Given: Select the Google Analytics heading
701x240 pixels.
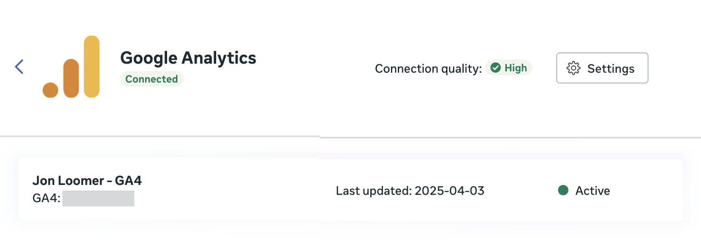Looking at the screenshot, I should 188,58.
